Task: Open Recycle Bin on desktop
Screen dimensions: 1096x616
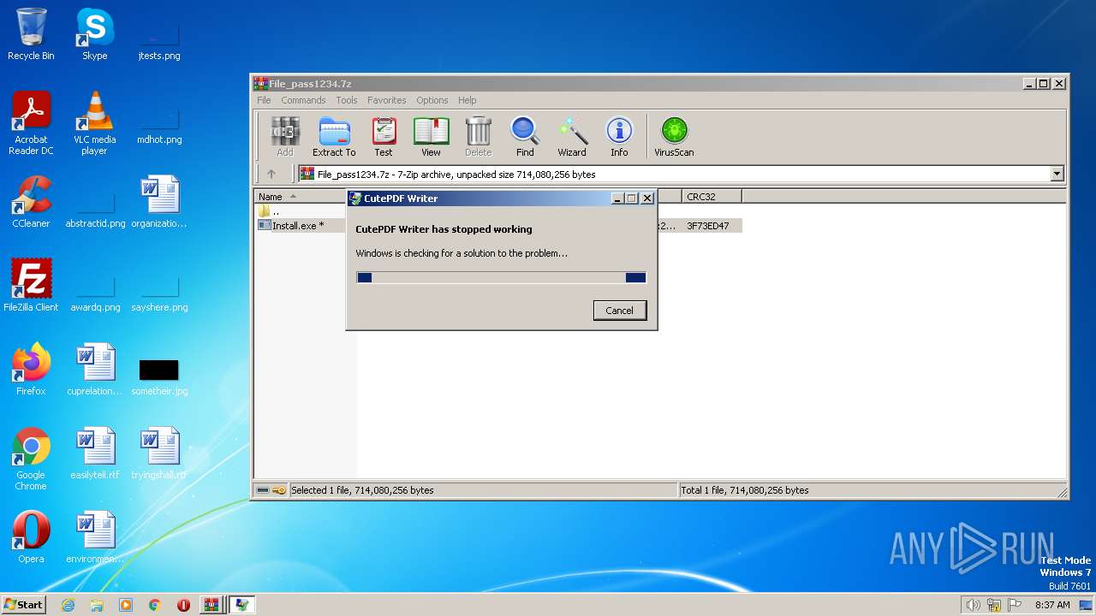Action: click(x=31, y=34)
